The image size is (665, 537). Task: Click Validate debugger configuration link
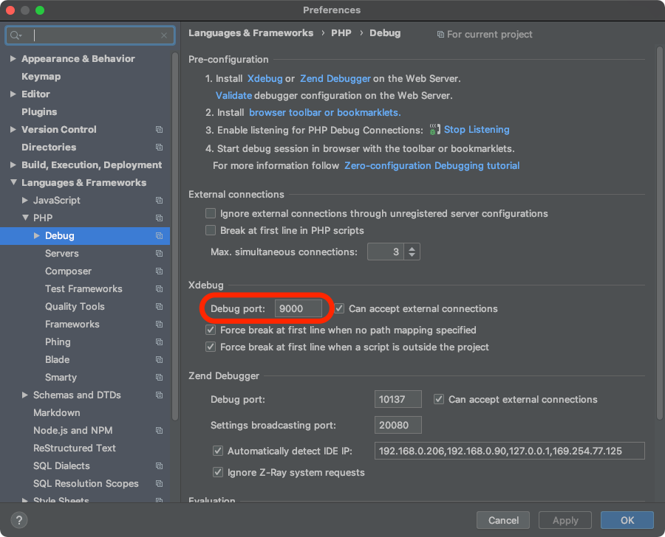[x=233, y=96]
